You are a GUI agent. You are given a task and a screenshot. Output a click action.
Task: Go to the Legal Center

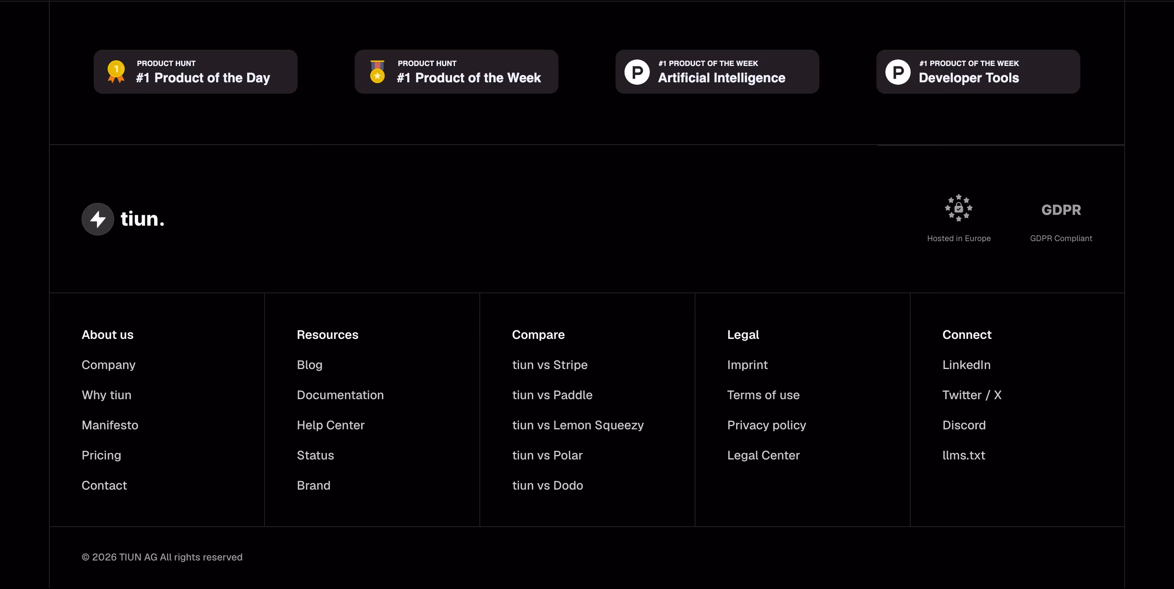click(764, 455)
